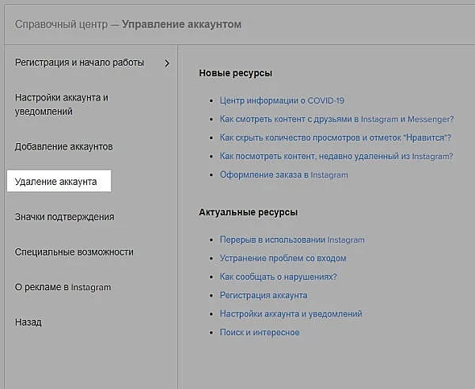Open link about watching content with friends in Messenger
This screenshot has width=475, height=389.
point(336,119)
